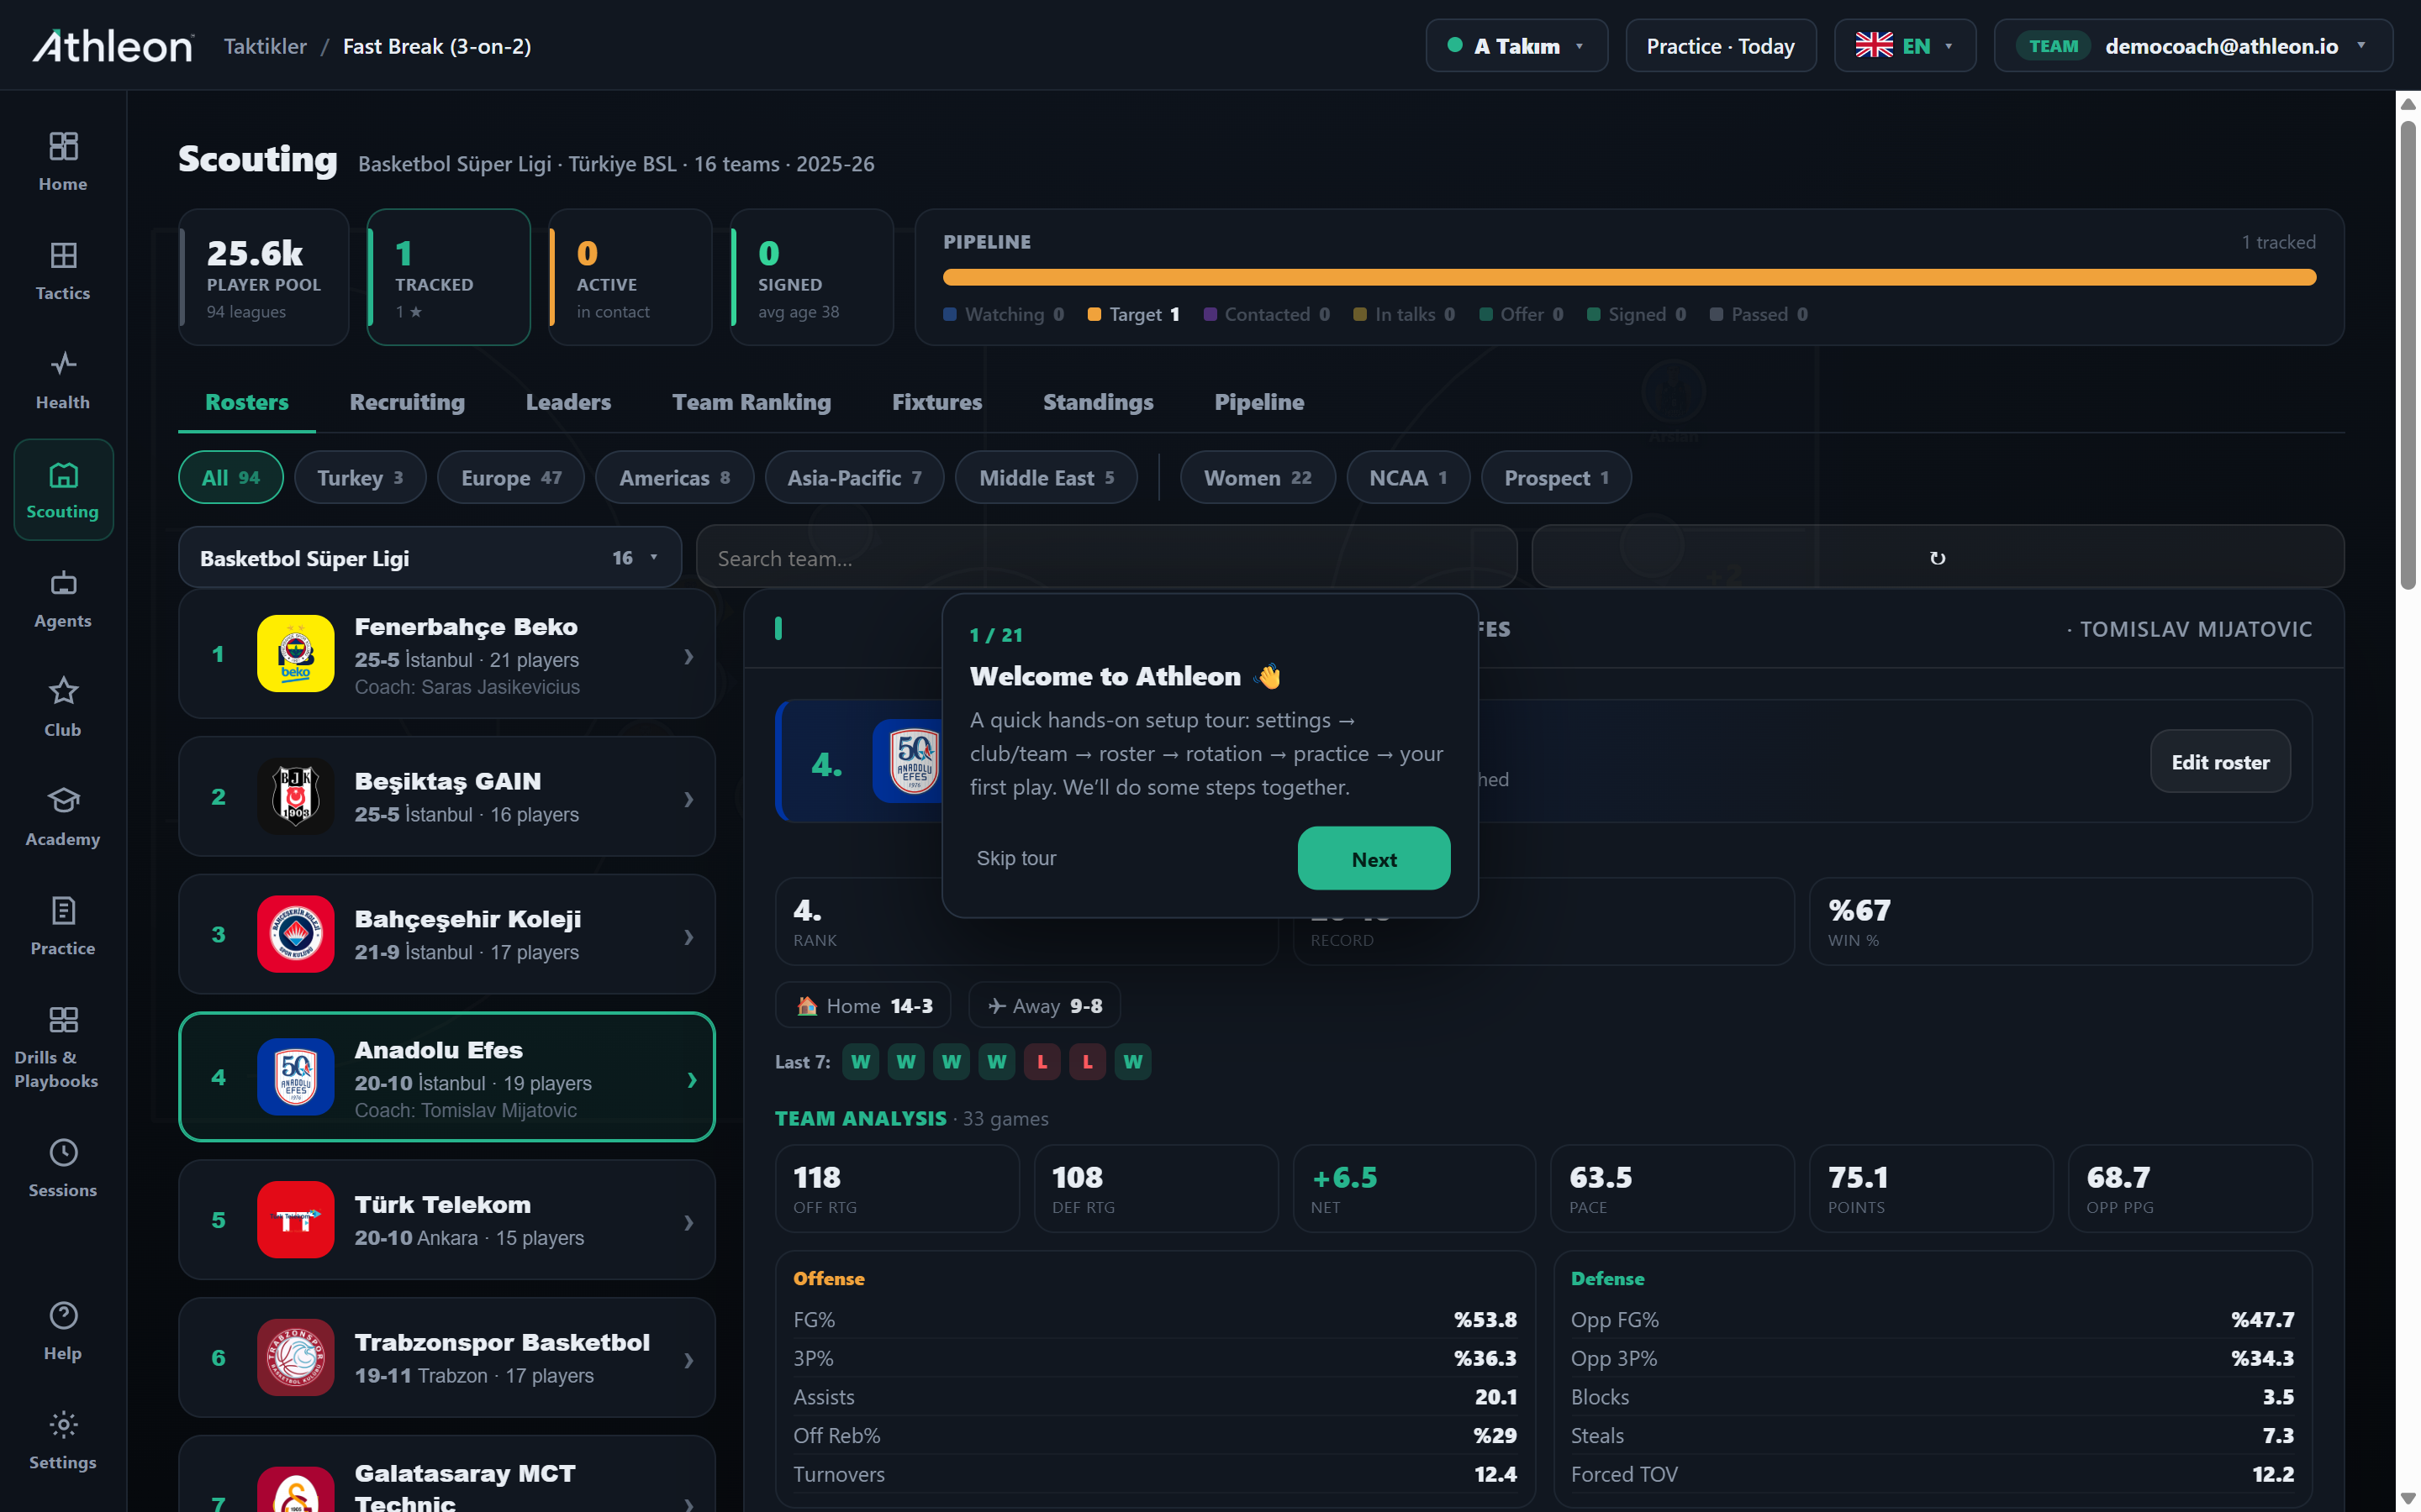Open the Health pulse icon
This screenshot has height=1512, width=2421.
click(x=63, y=364)
